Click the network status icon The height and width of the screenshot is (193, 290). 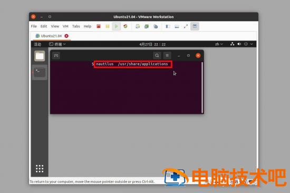coord(232,44)
